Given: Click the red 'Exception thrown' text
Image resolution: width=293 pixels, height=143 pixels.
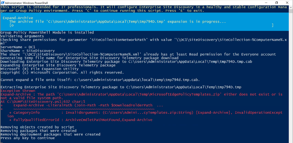Looking at the screenshot, I should pyautogui.click(x=18, y=91).
